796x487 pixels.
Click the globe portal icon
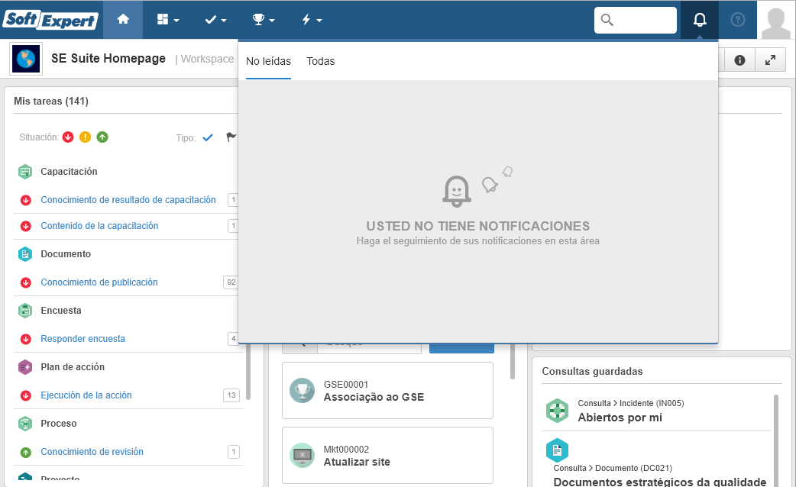point(26,59)
